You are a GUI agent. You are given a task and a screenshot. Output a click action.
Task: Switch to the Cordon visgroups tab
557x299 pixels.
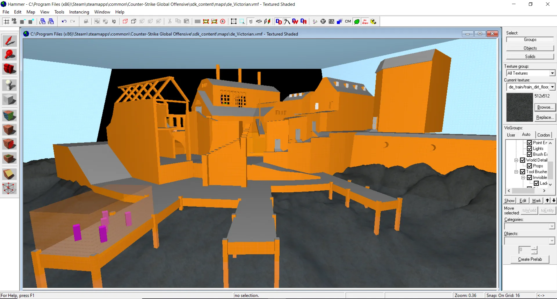[543, 135]
